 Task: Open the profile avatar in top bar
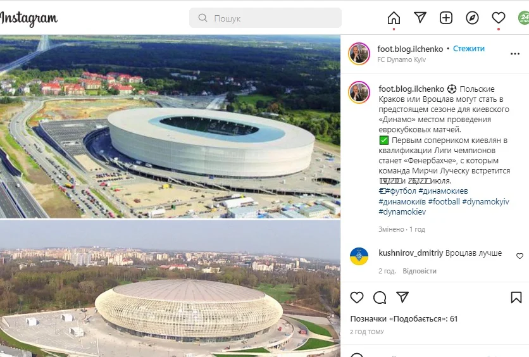523,18
